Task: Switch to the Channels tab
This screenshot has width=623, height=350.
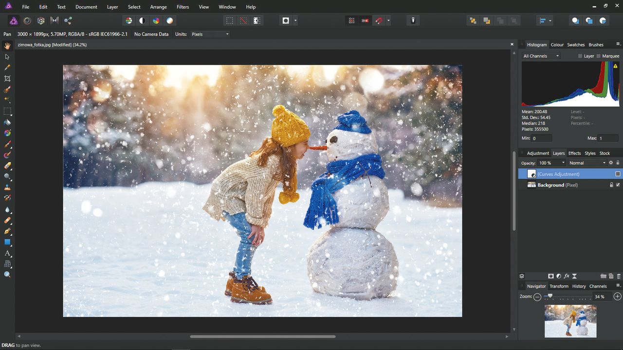Action: point(598,286)
